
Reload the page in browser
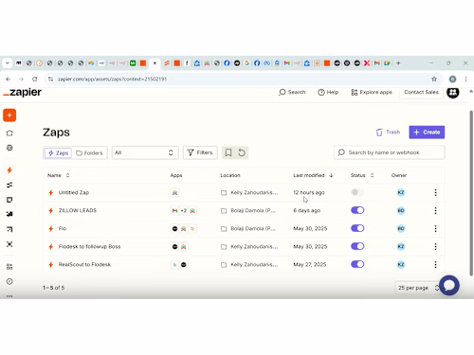35,79
